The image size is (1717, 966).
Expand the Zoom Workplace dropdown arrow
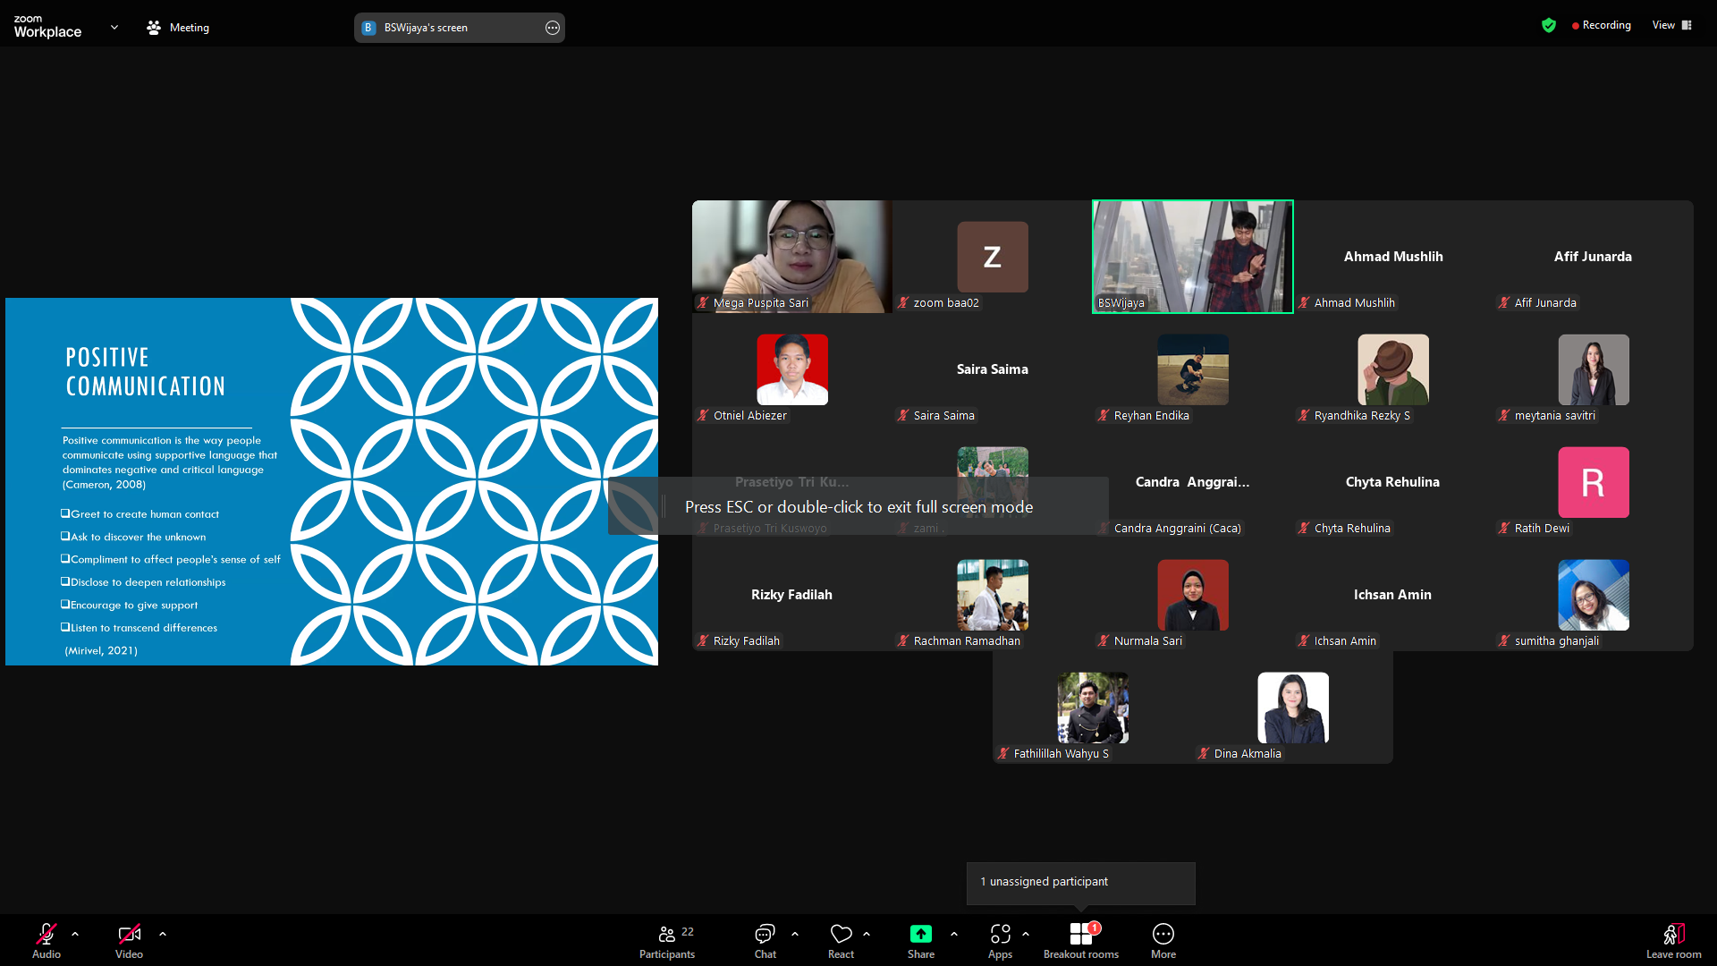coord(114,28)
